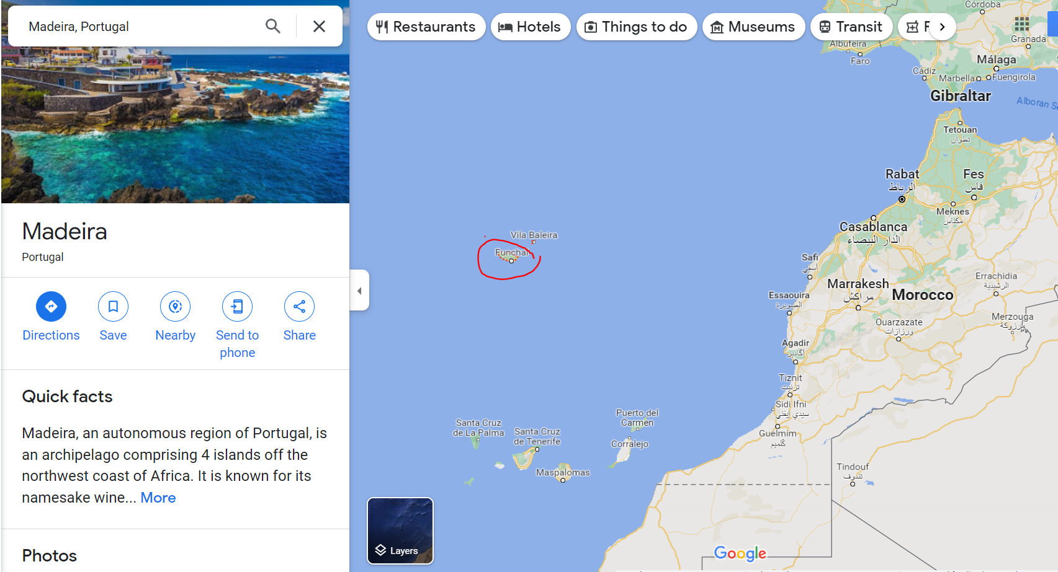Screen dimensions: 1058x572
Task: Show more category chips with chevron
Action: pyautogui.click(x=942, y=27)
